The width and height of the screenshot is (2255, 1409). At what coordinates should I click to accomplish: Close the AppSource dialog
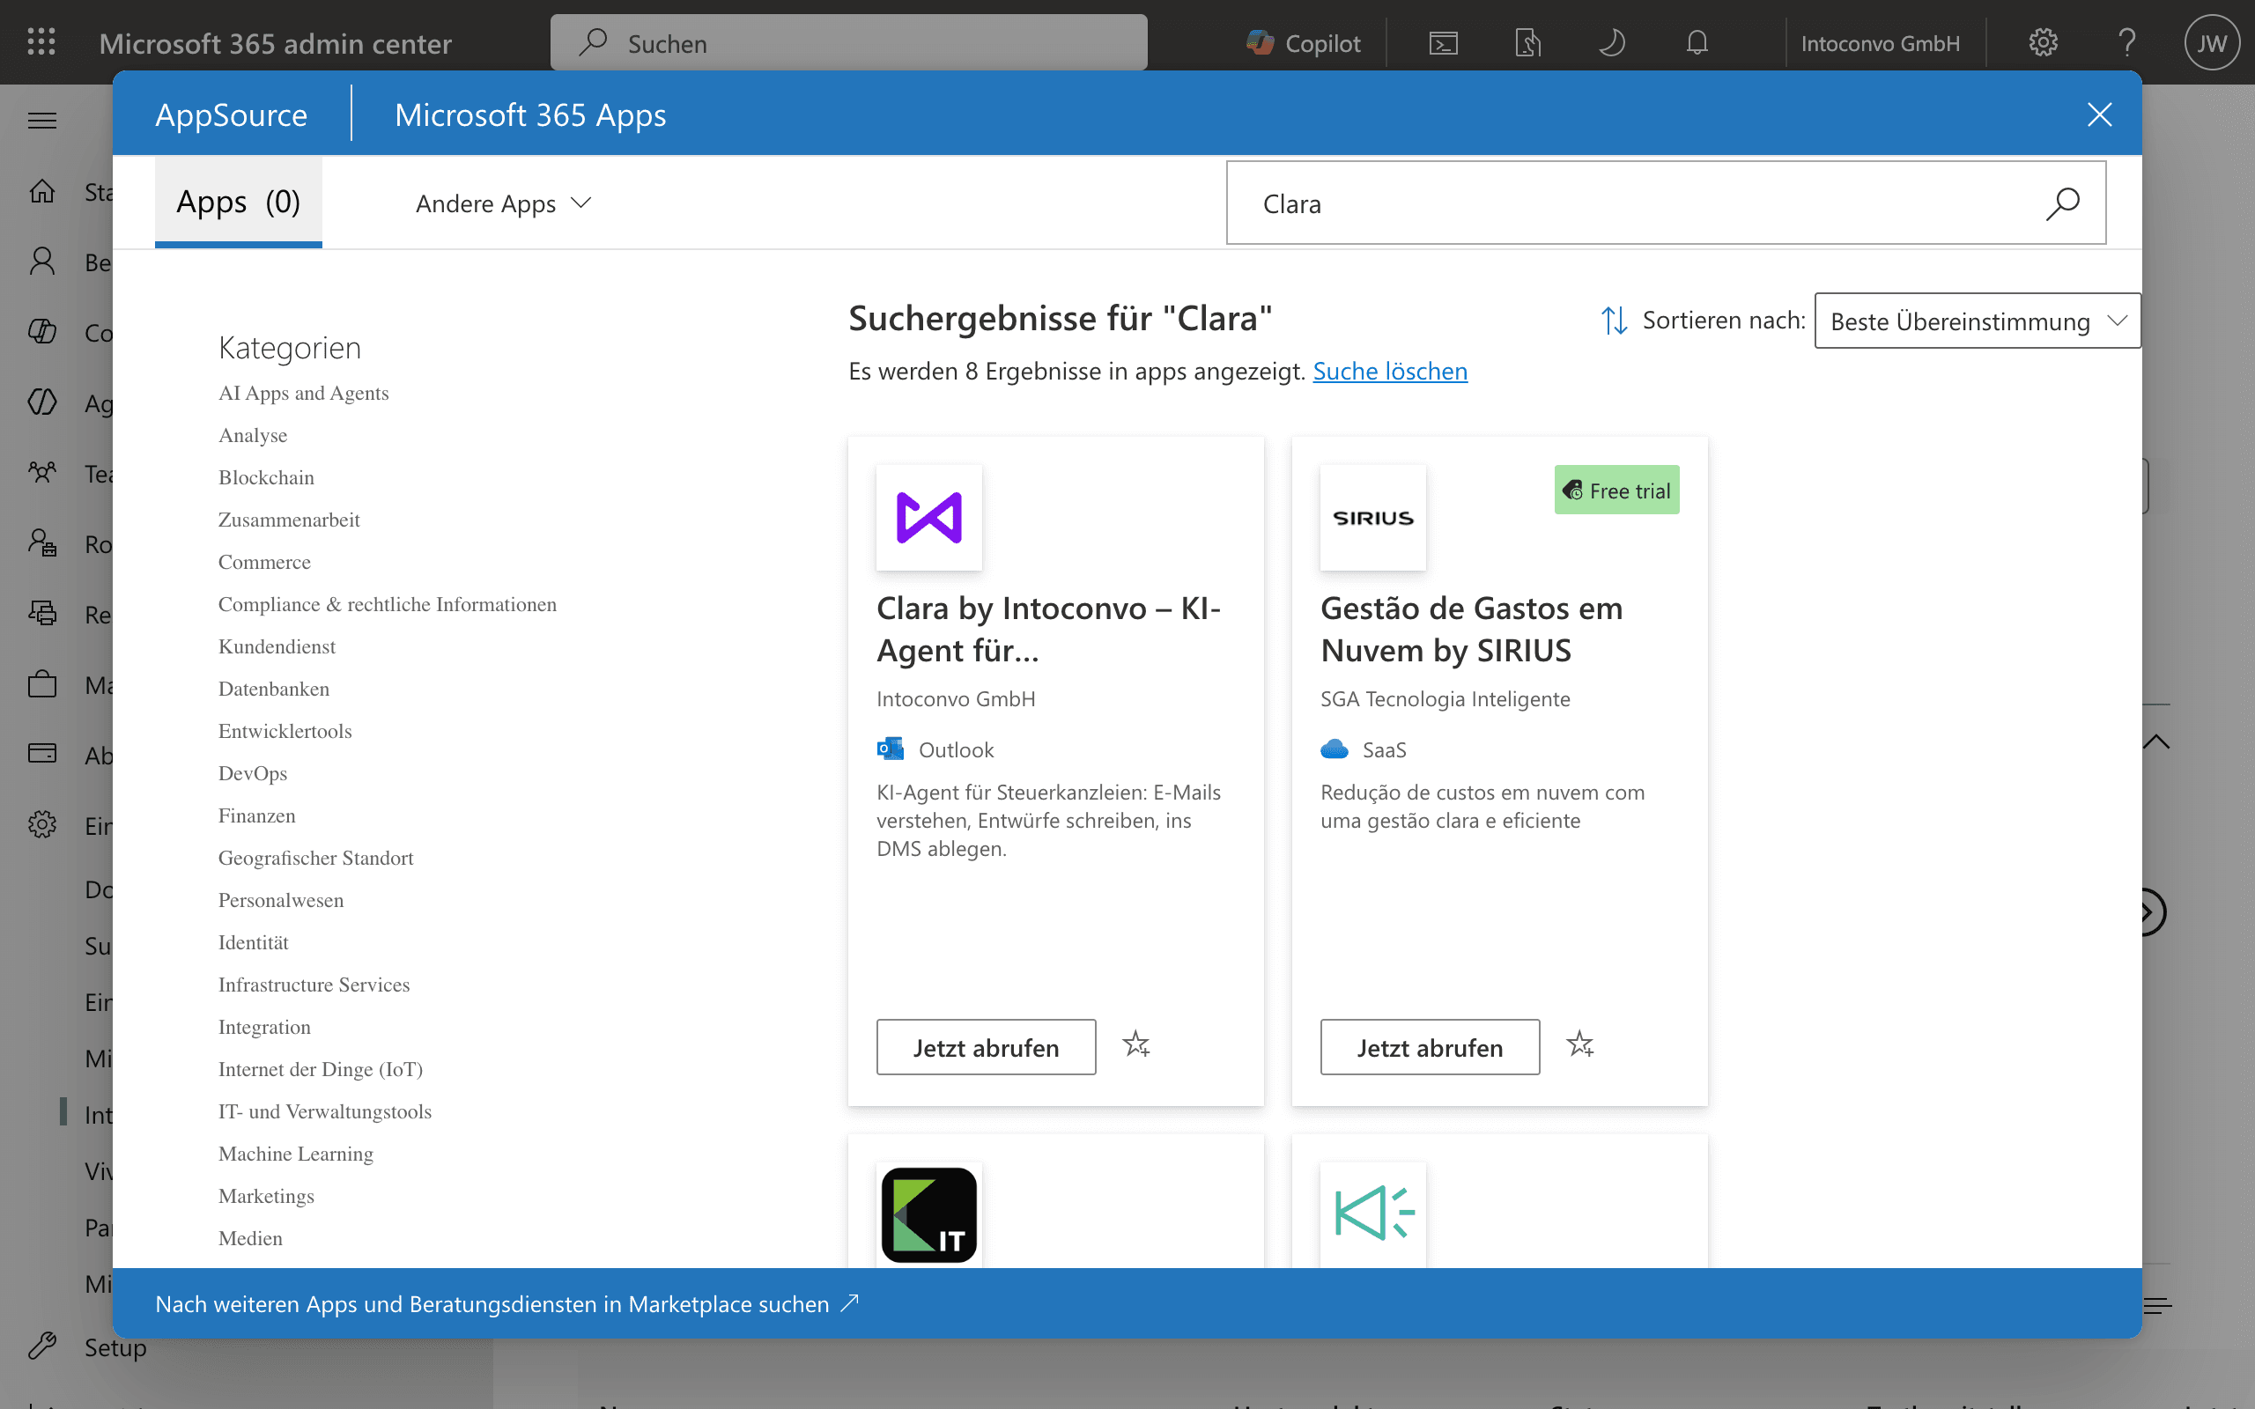[2099, 114]
